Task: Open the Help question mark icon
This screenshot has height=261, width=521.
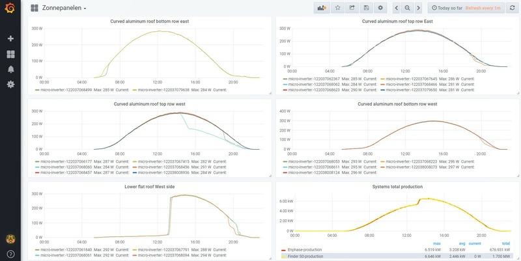Action: point(10,254)
